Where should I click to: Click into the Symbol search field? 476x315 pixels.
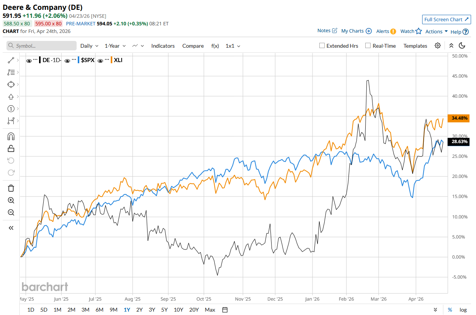(42, 46)
